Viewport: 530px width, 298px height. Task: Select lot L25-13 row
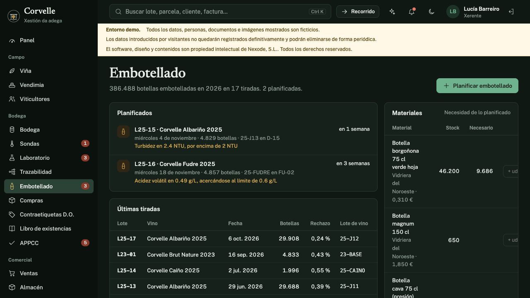(x=243, y=286)
